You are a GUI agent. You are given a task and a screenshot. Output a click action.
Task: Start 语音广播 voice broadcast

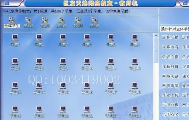(x=170, y=57)
